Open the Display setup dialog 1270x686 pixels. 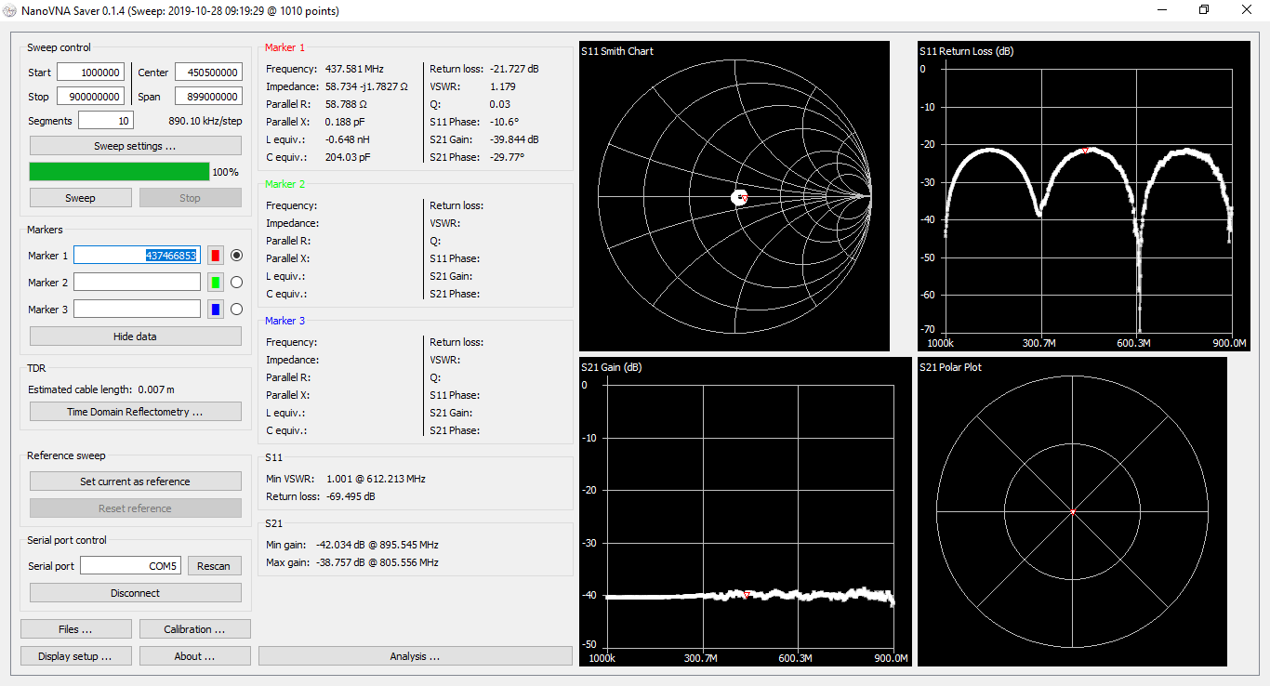75,656
